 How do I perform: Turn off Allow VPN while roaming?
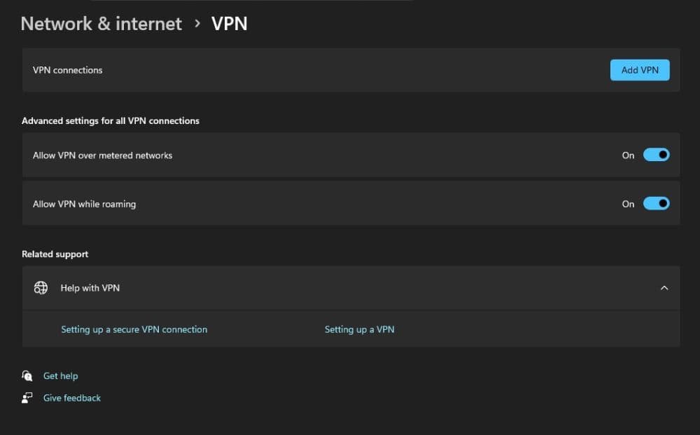click(x=656, y=203)
